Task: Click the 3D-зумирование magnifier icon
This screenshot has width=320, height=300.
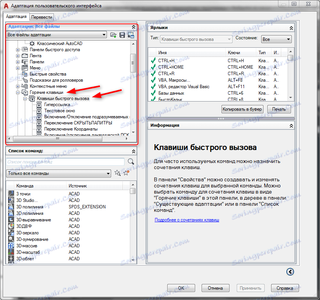Action: 11,239
